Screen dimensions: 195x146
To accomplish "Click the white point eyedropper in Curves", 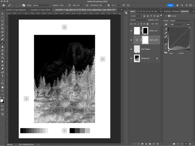I will tap(166, 36).
